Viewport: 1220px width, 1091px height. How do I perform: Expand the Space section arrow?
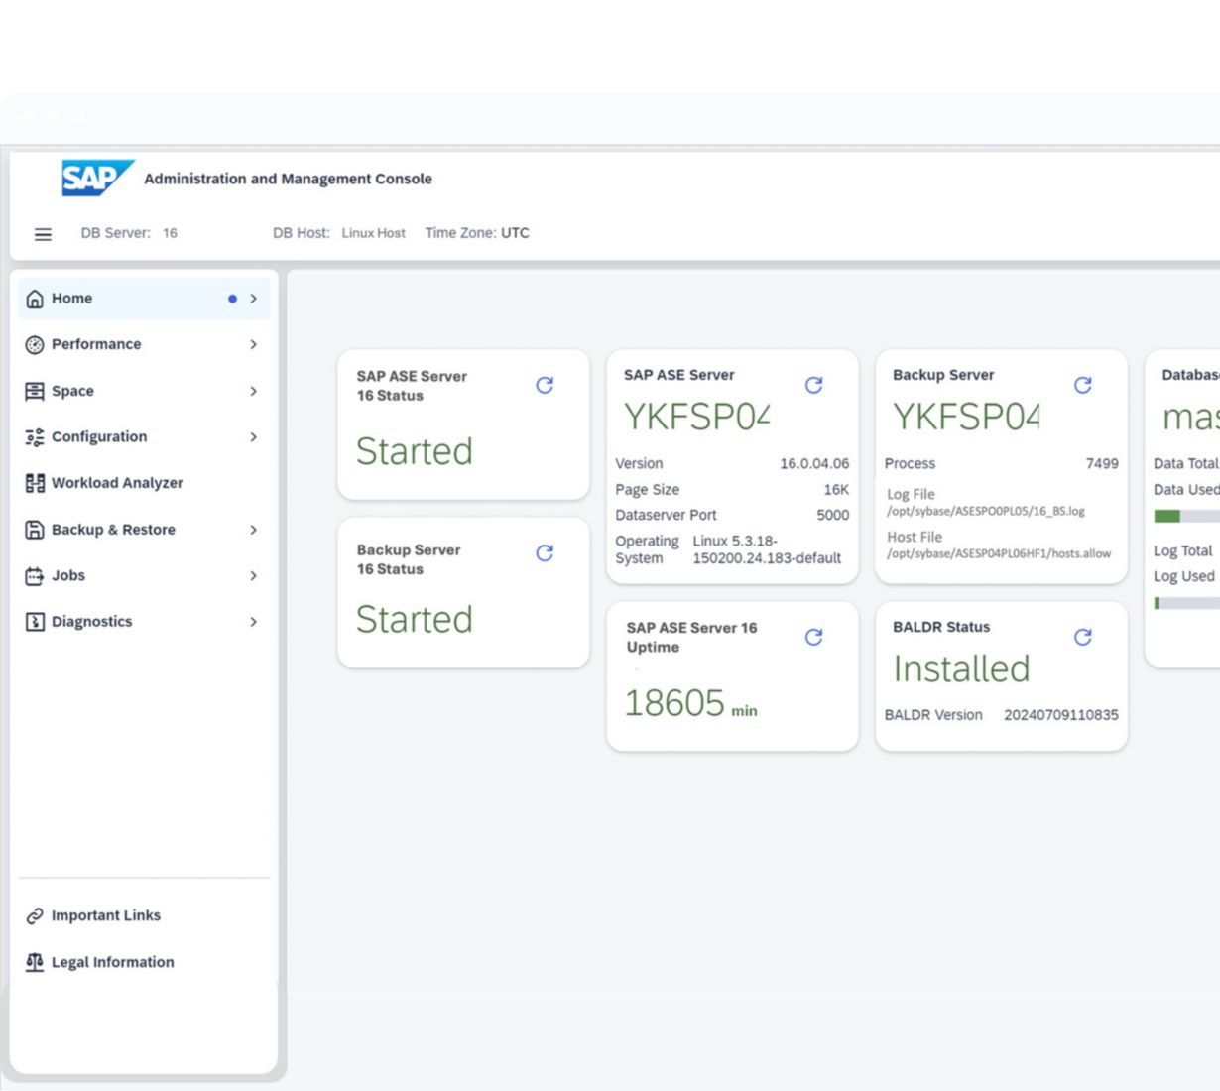point(254,391)
